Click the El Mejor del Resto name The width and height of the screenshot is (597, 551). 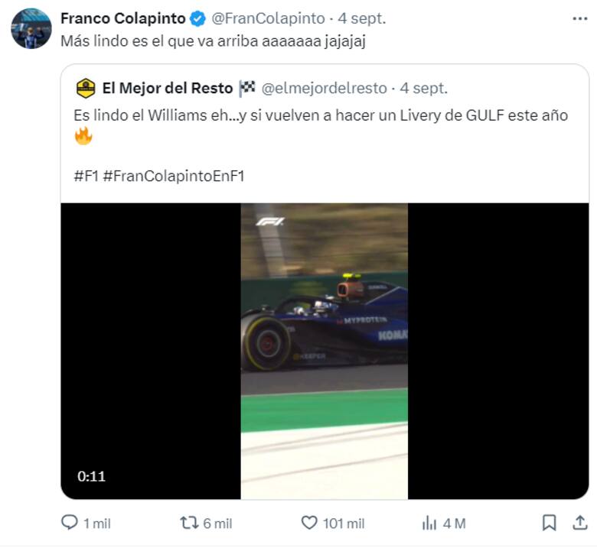pos(168,89)
